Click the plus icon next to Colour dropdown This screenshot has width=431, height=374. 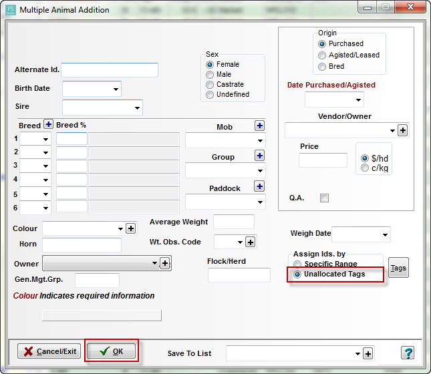[x=131, y=228]
